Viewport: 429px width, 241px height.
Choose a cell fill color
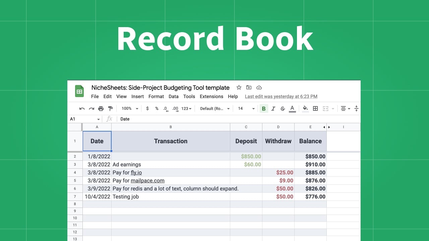tap(305, 108)
